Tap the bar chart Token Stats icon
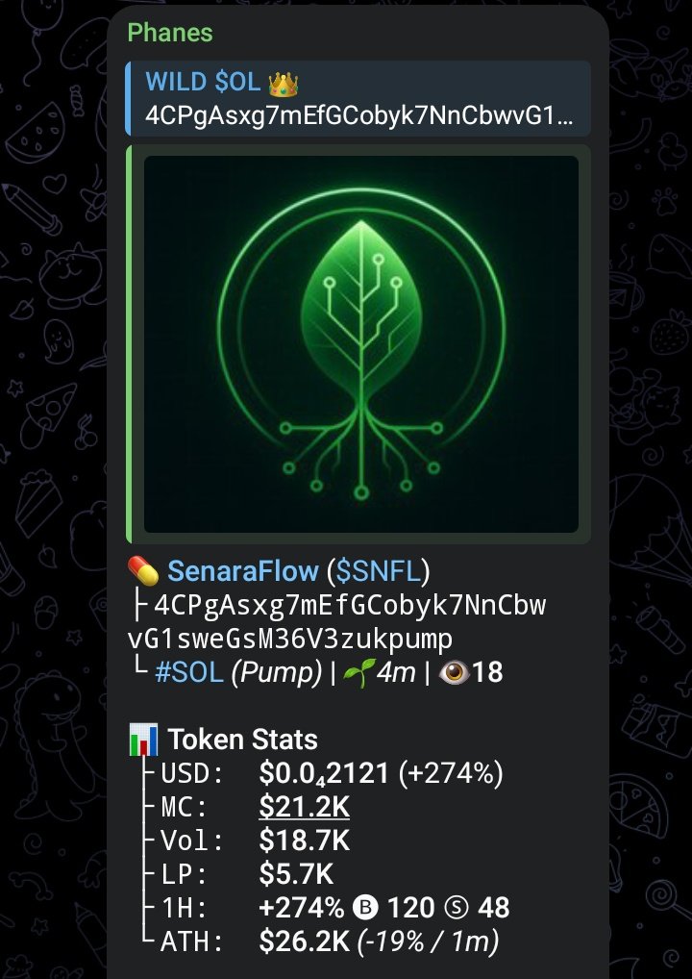692x979 pixels. click(x=143, y=740)
